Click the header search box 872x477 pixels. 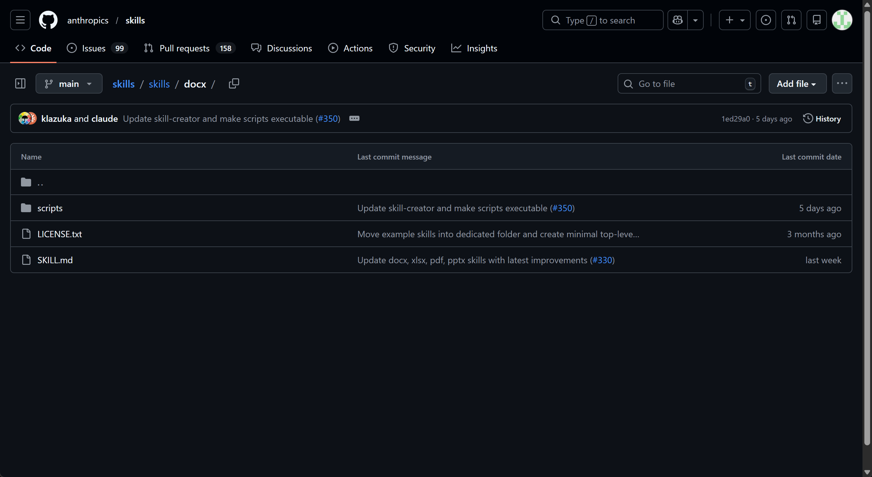pyautogui.click(x=602, y=20)
